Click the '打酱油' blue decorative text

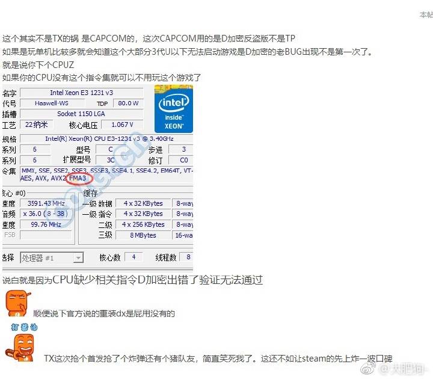point(24,327)
